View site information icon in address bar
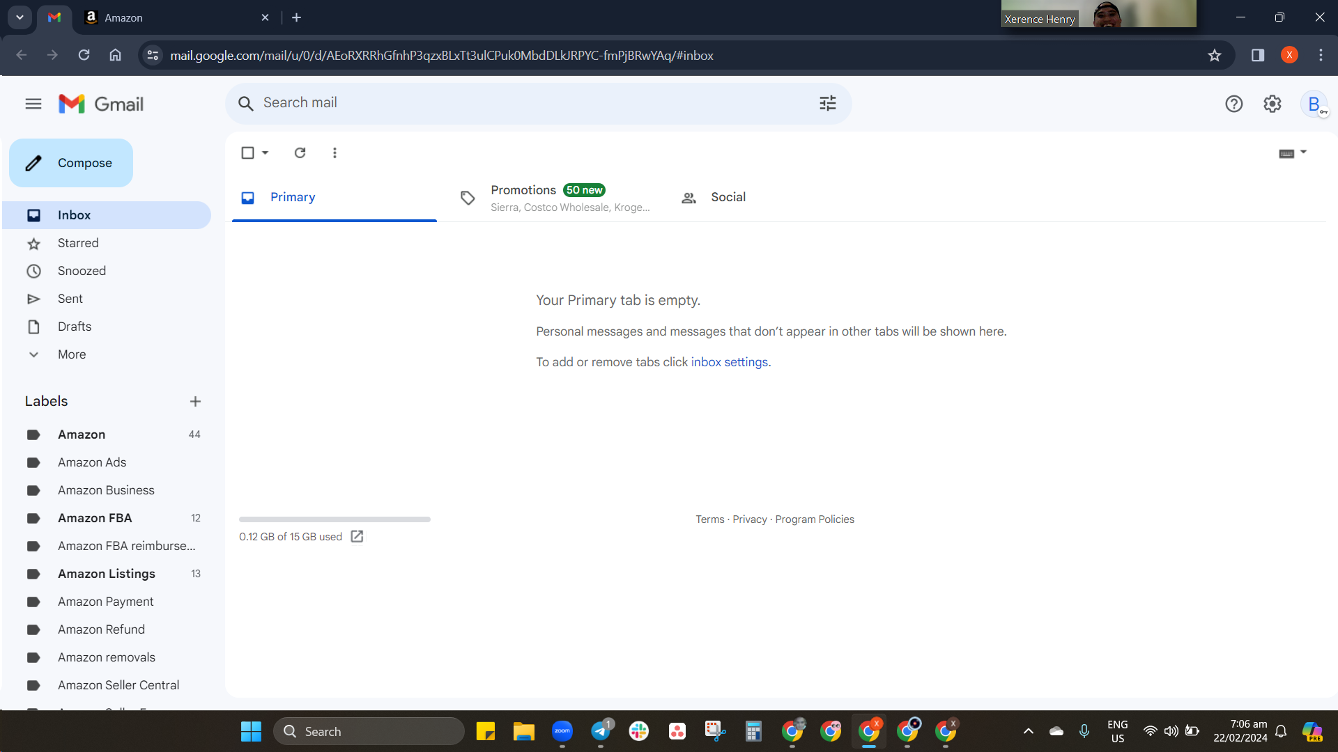The image size is (1338, 752). pos(153,55)
